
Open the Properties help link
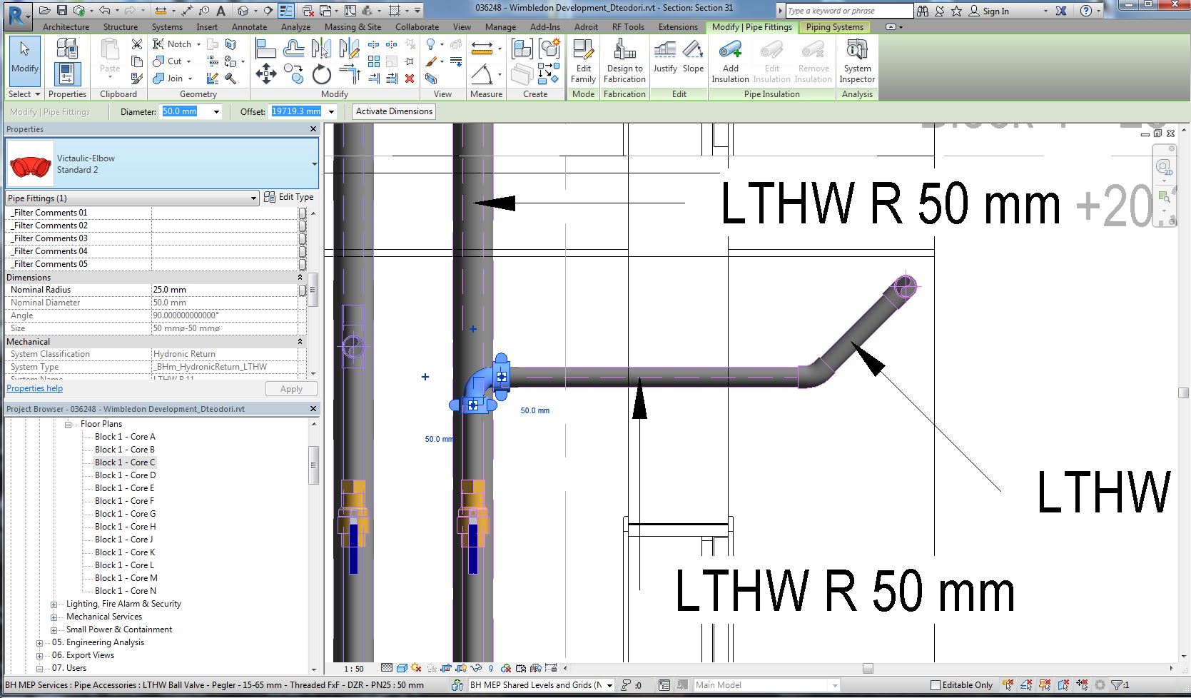34,388
